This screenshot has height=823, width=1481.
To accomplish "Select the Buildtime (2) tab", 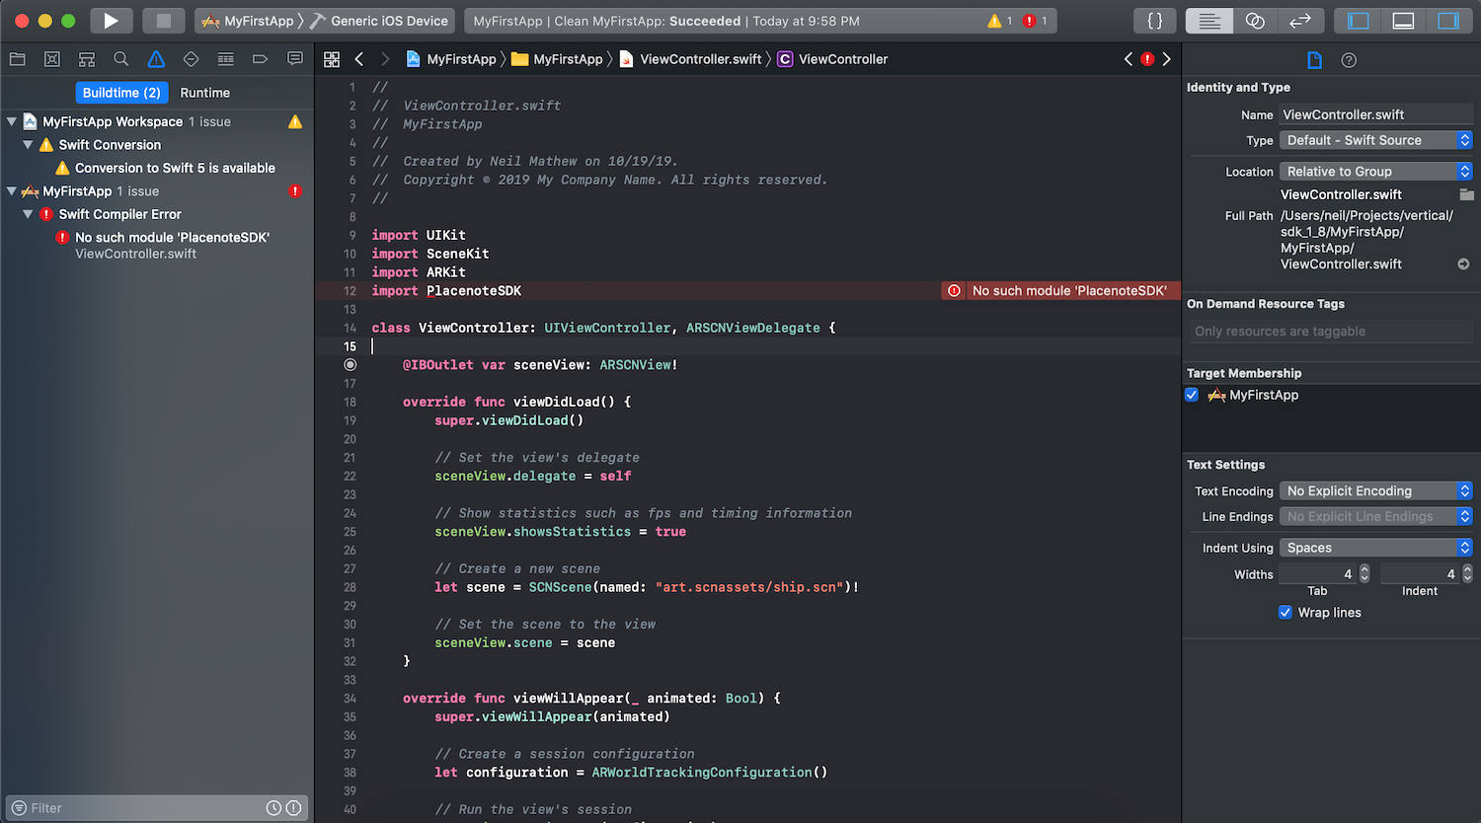I will click(x=120, y=93).
